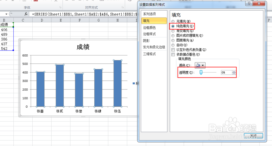
Task: Select column F header
Action: (80, 20)
